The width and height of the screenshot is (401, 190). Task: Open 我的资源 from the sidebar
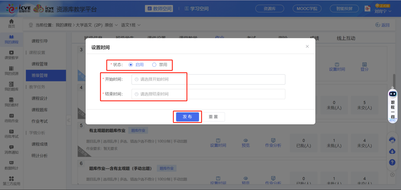pyautogui.click(x=11, y=70)
